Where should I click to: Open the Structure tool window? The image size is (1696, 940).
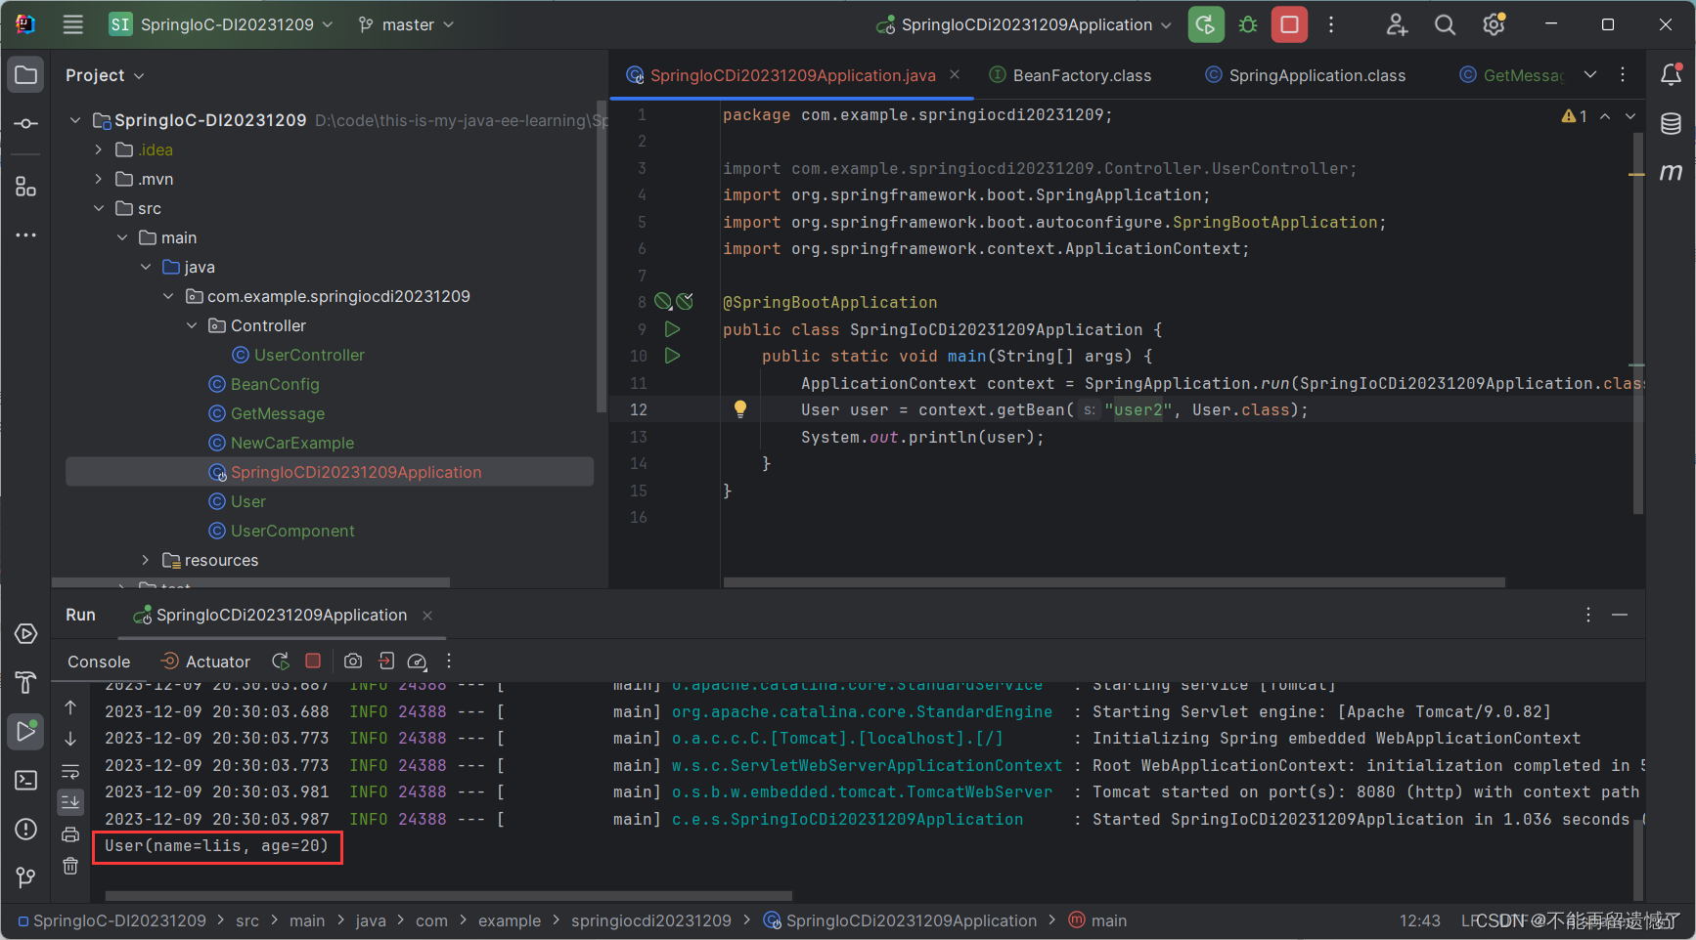pos(25,186)
